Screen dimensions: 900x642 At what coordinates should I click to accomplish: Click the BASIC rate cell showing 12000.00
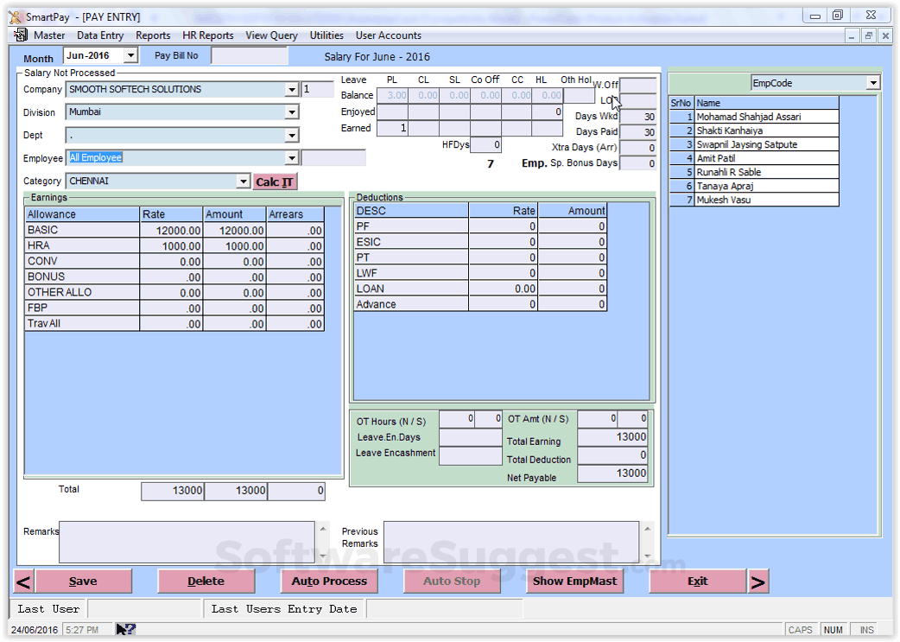pyautogui.click(x=172, y=230)
